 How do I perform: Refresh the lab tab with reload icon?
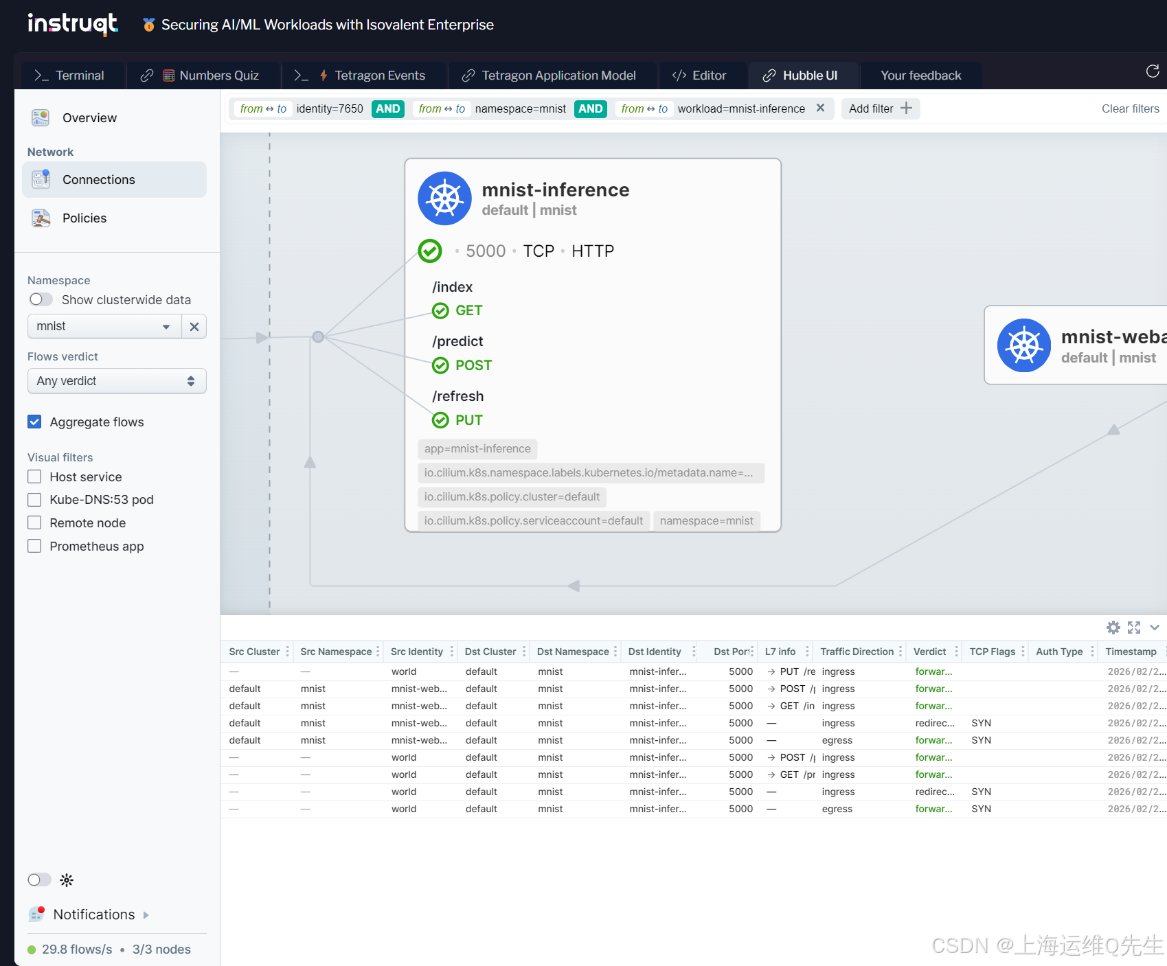(1153, 71)
